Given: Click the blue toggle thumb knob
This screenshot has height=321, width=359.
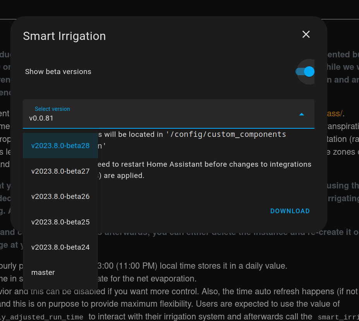Looking at the screenshot, I should click(x=308, y=72).
